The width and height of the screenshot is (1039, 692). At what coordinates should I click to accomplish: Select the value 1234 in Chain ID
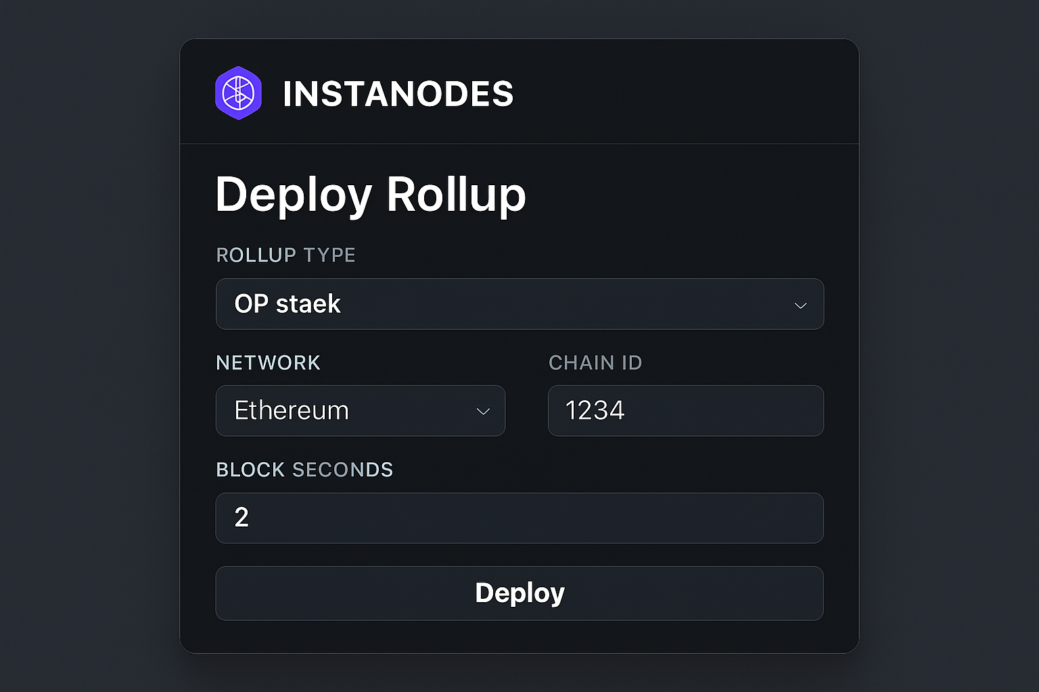(595, 410)
